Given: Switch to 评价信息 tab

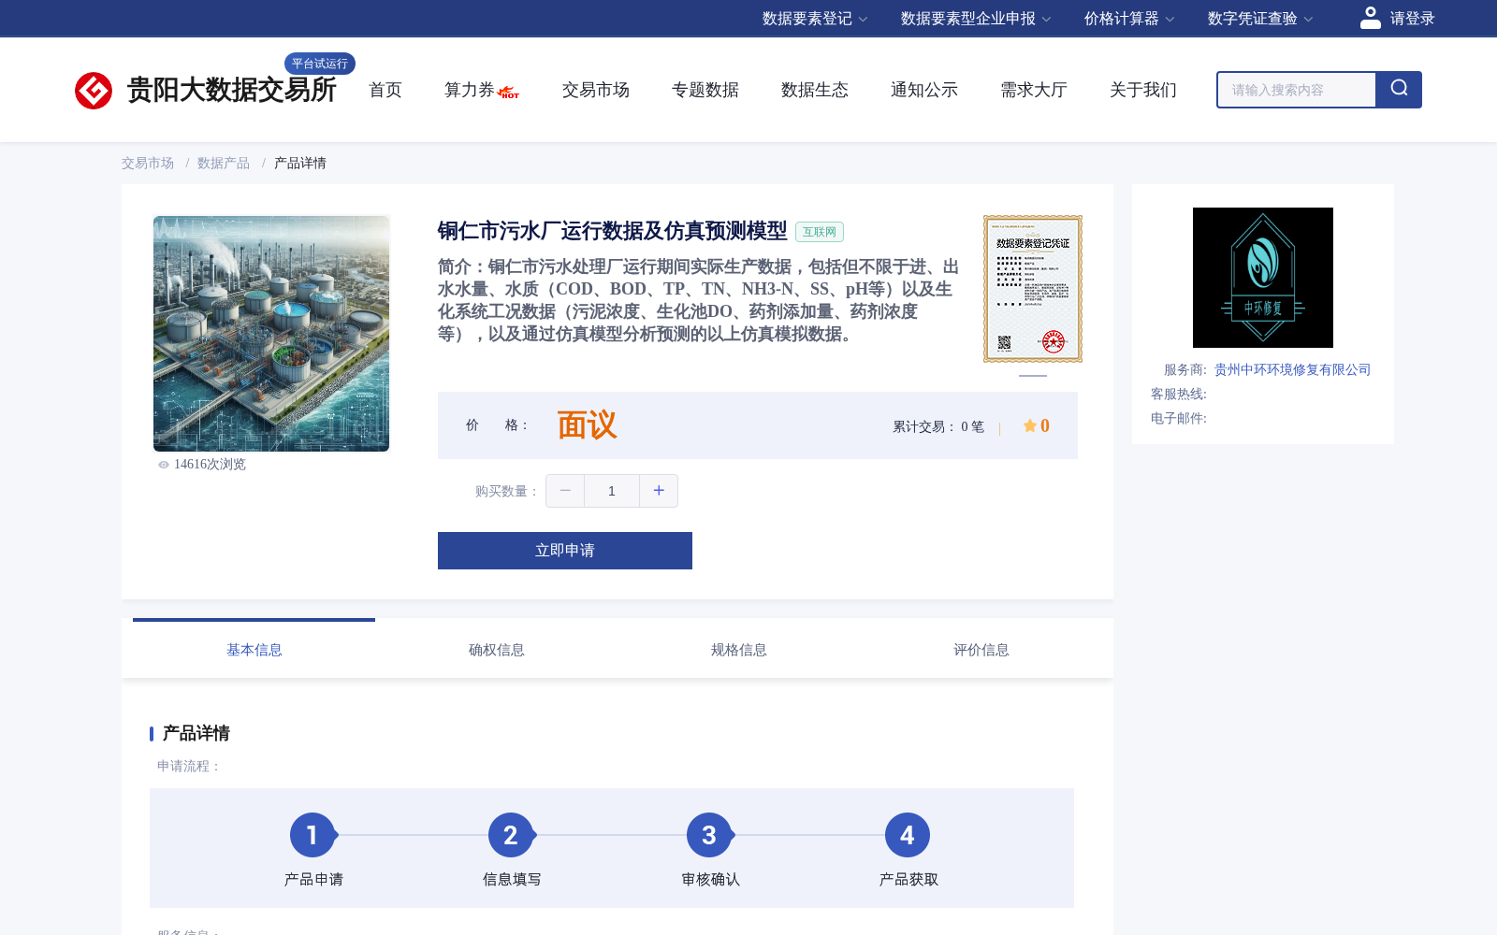Looking at the screenshot, I should click(981, 650).
